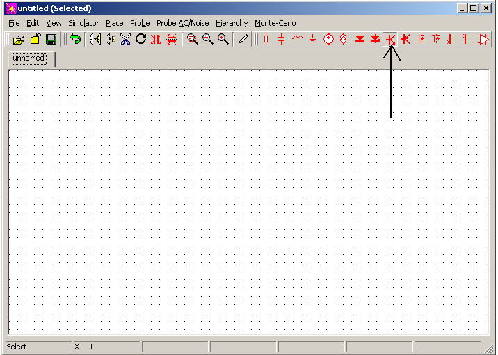This screenshot has height=355, width=498.
Task: Minimize the untitled window
Action: [462, 8]
